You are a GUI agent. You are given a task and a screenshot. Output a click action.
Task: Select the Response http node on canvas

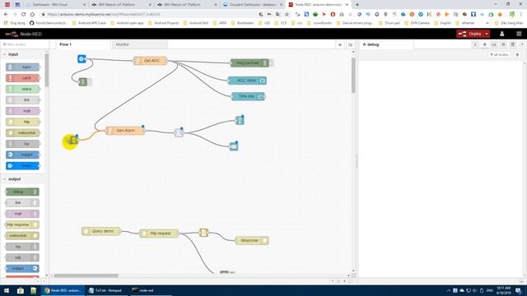pos(252,240)
